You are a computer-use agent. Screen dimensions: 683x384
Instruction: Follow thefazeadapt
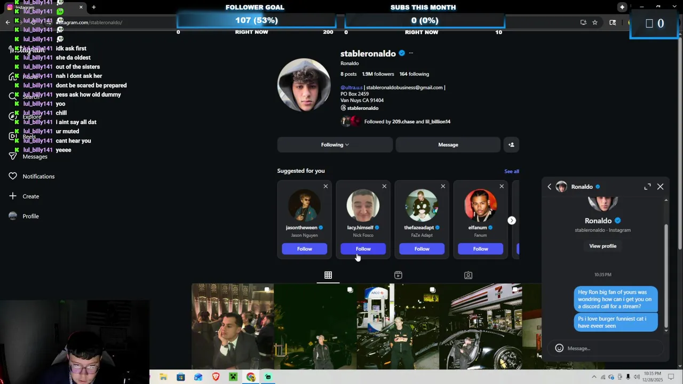click(x=422, y=249)
